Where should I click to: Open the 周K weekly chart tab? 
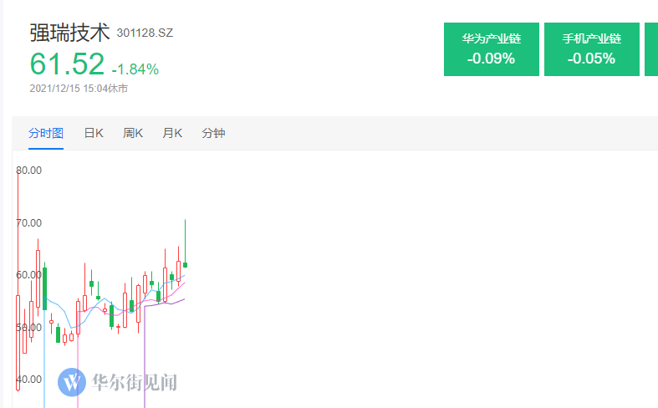133,133
